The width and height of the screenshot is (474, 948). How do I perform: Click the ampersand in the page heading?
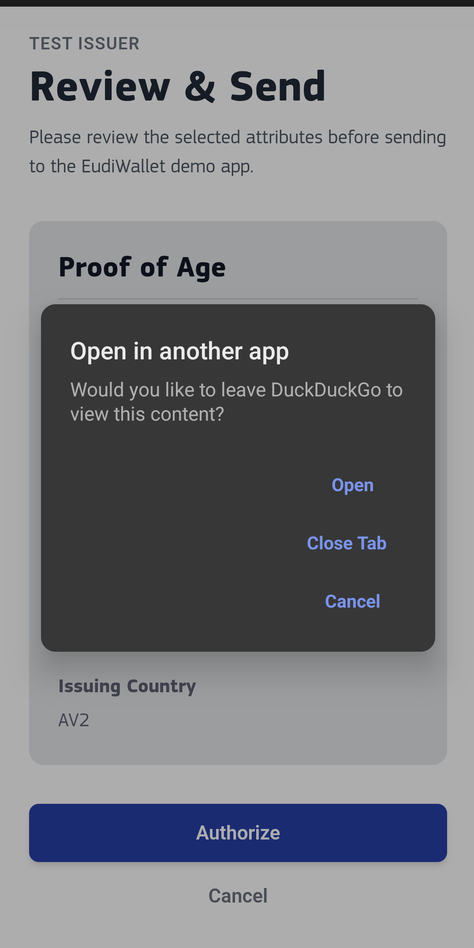(x=200, y=87)
